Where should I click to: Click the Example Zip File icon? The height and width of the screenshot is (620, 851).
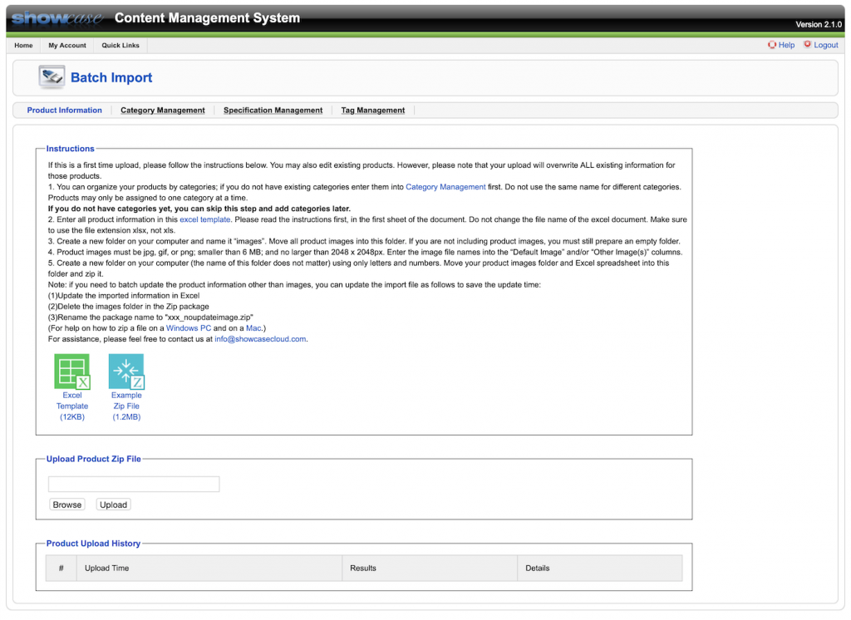[x=126, y=372]
